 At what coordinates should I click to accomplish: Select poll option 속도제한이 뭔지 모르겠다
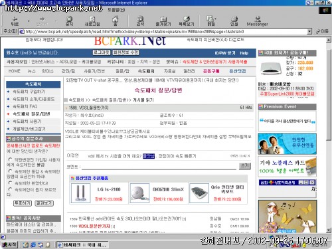point(10,189)
